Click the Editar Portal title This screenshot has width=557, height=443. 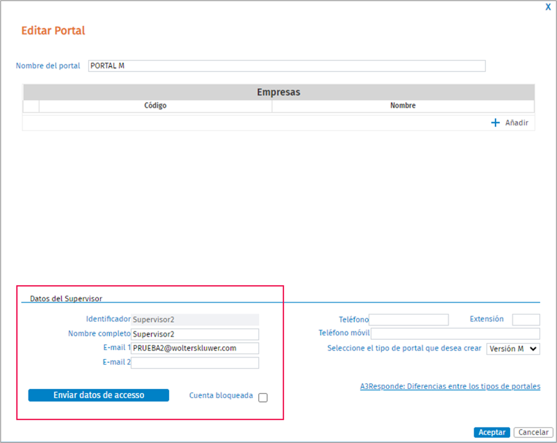tap(53, 31)
